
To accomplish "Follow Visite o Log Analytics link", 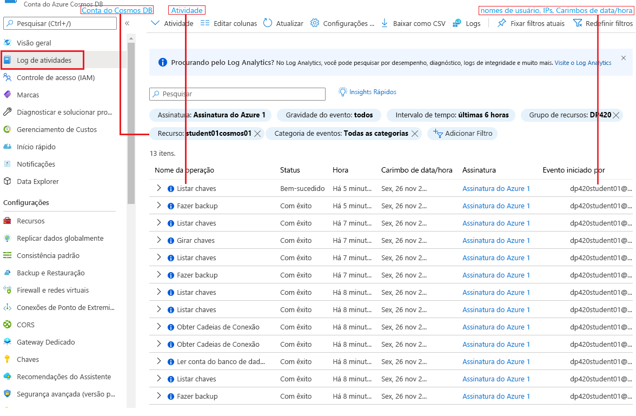I will pyautogui.click(x=583, y=63).
